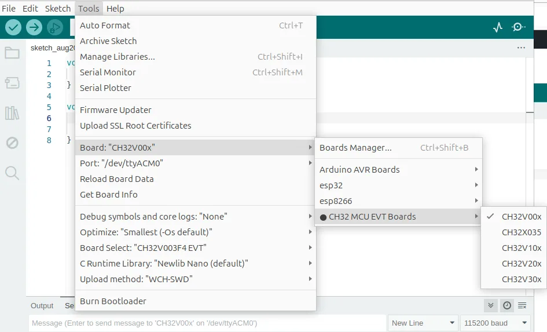Start the debugger with Debug icon
The image size is (547, 332).
pyautogui.click(x=55, y=27)
